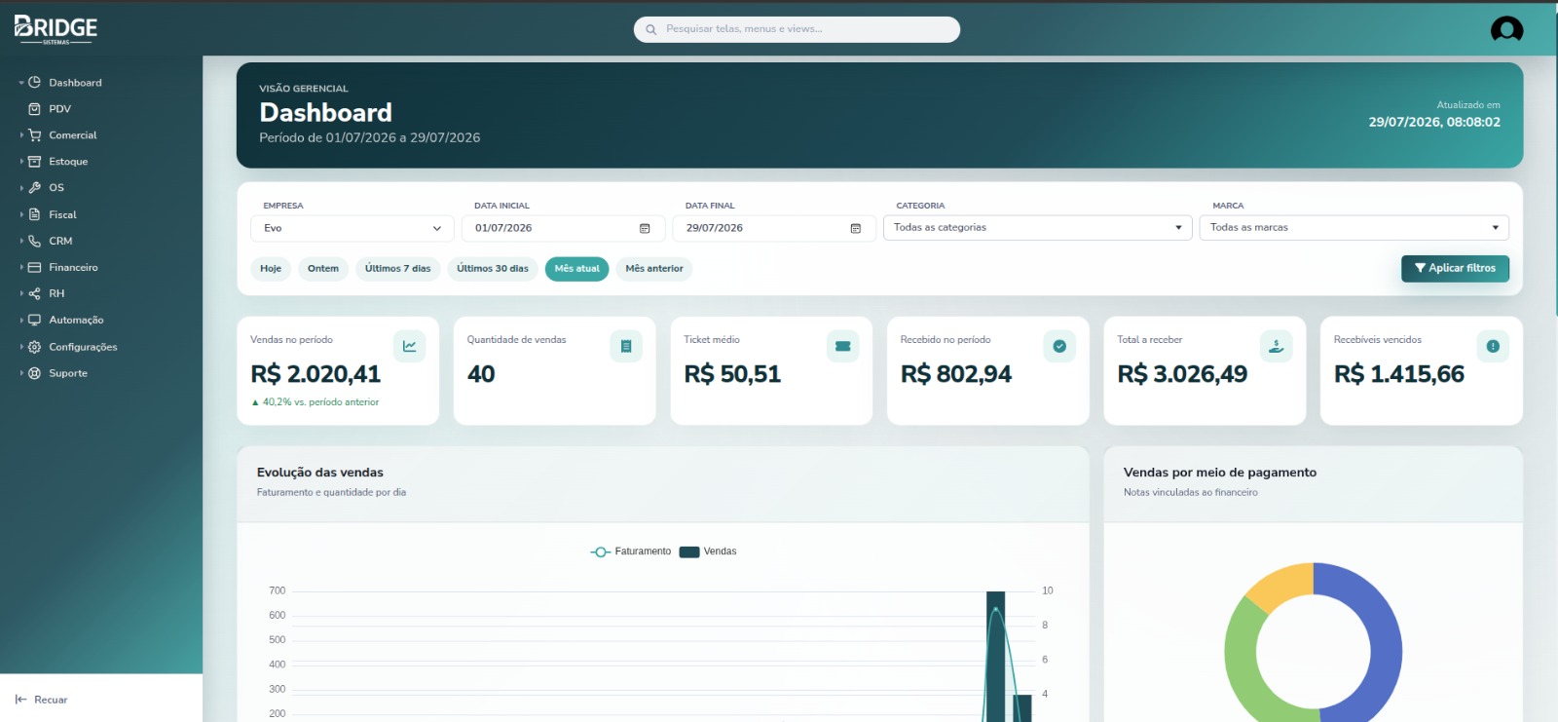Image resolution: width=1558 pixels, height=722 pixels.
Task: Click the ticket icon on Ticket médio
Action: point(843,346)
